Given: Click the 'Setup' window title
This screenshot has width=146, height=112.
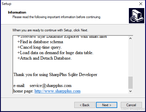Looking at the screenshot, I should (6, 4).
